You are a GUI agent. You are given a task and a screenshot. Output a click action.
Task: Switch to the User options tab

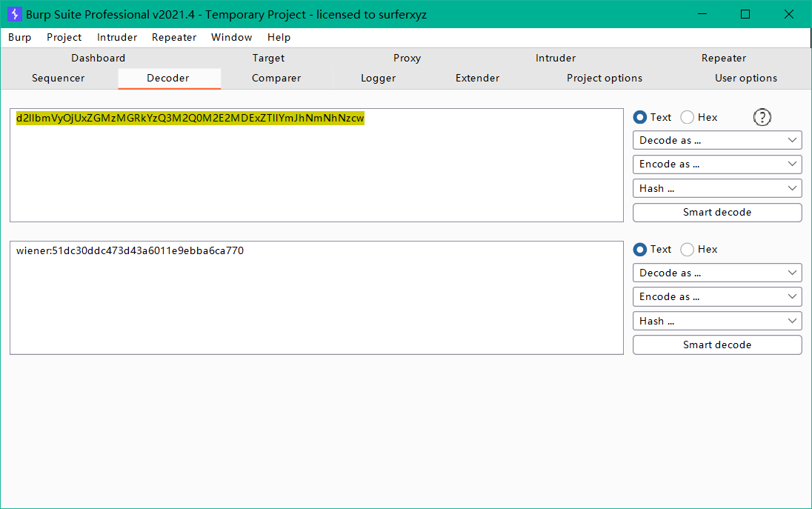(746, 79)
